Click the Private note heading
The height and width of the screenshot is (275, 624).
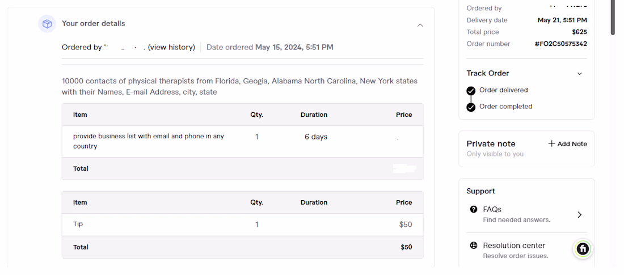pos(491,143)
